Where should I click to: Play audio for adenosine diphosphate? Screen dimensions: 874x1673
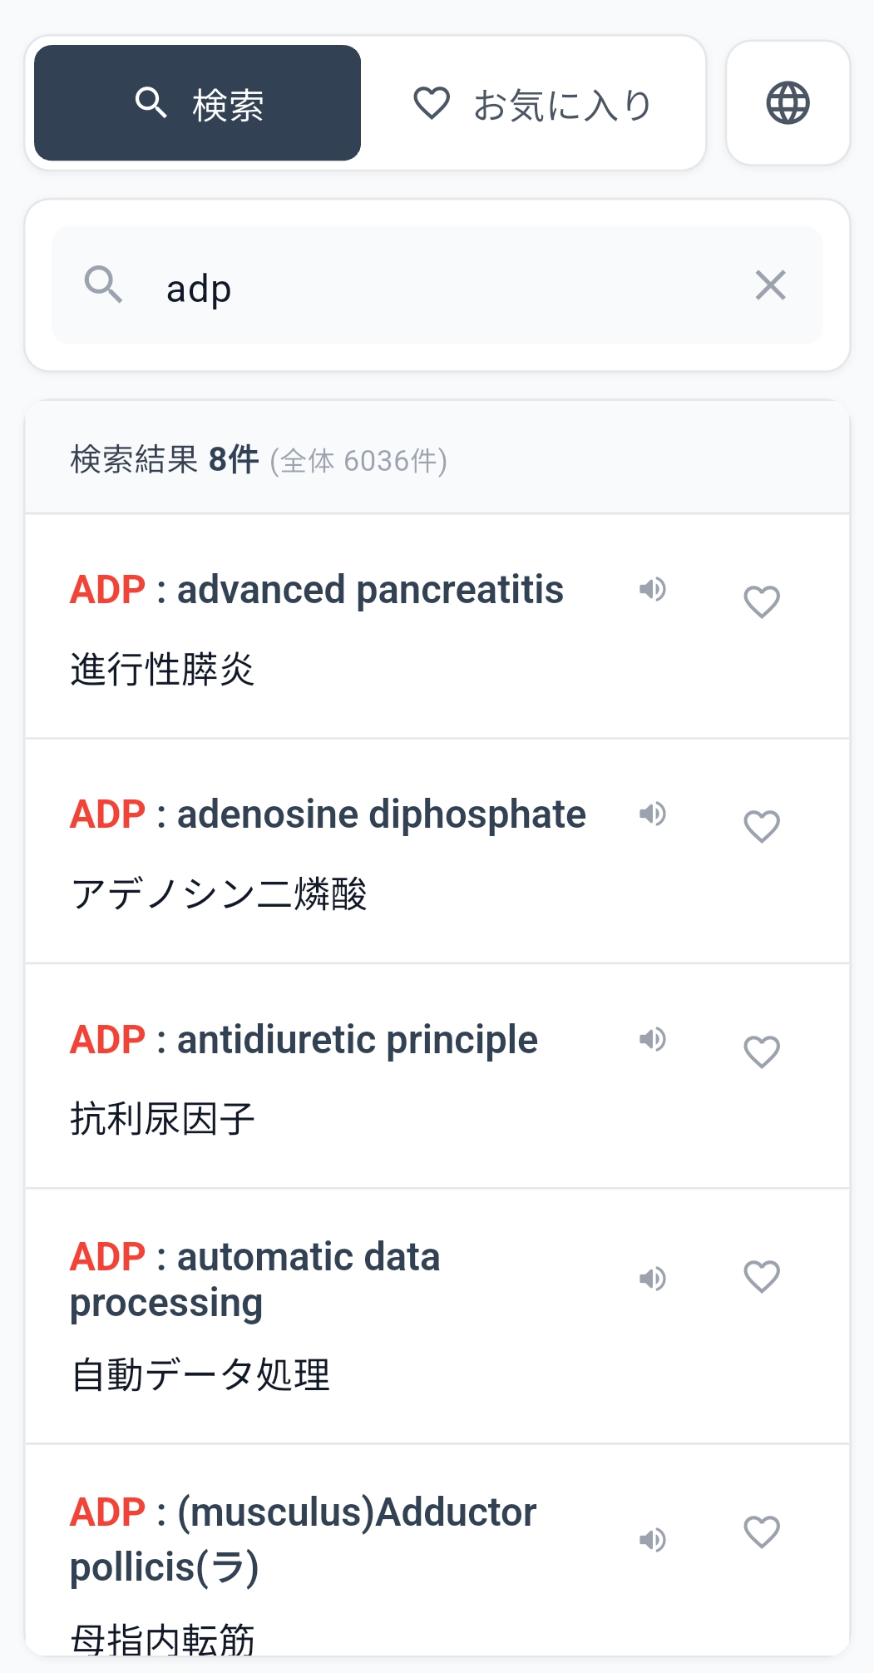653,814
